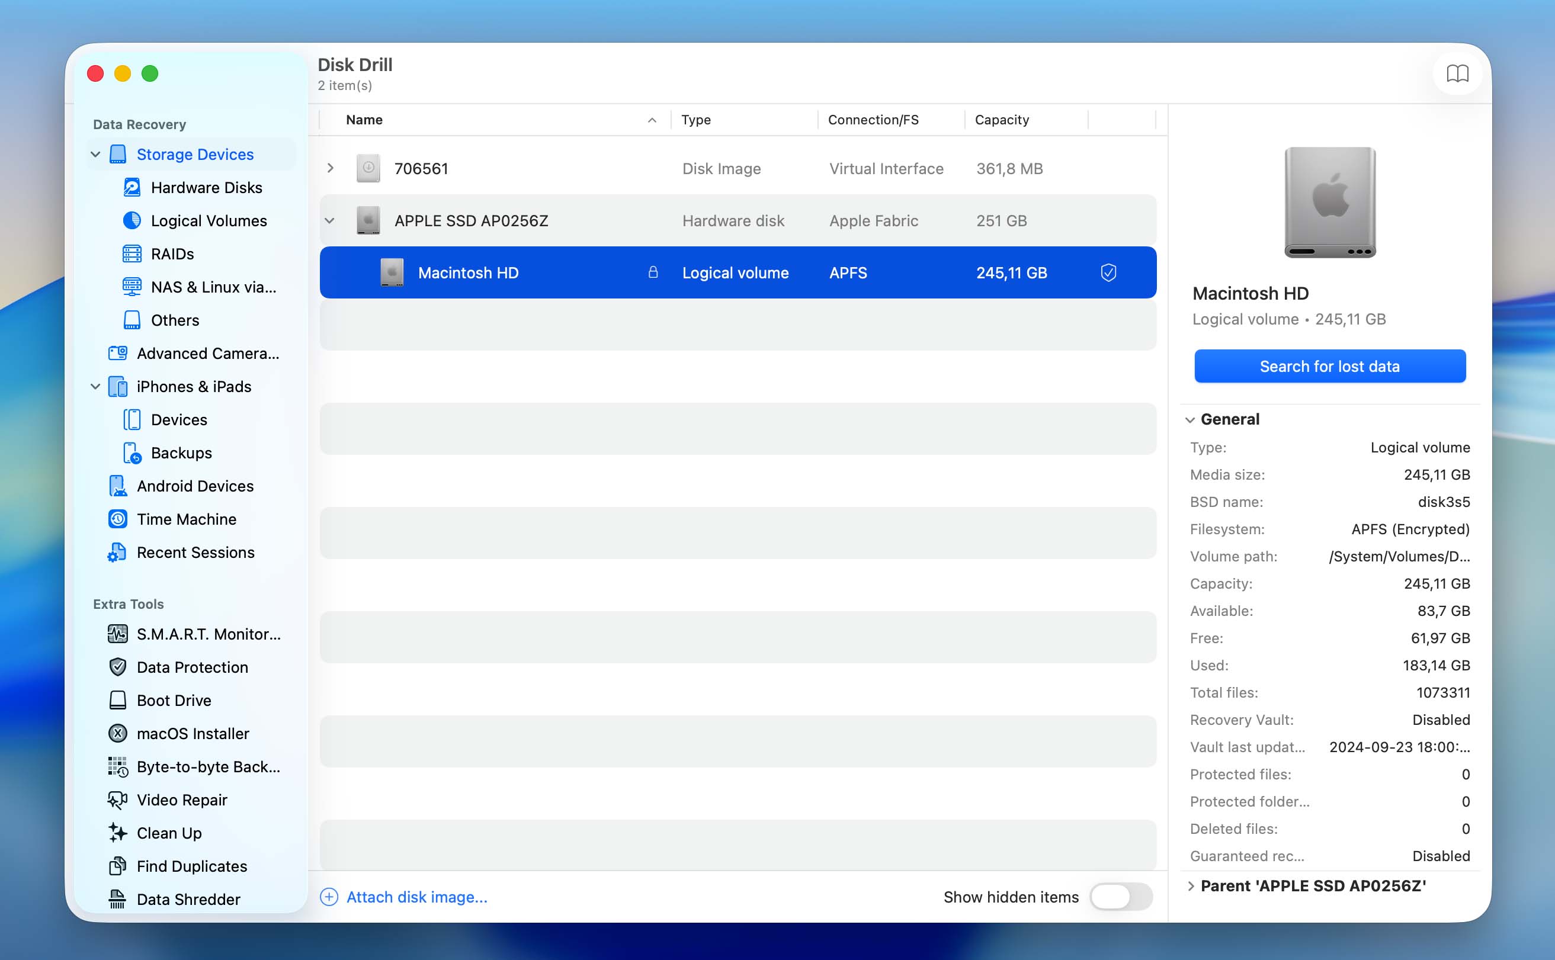Click the Video Repair icon
1555x960 pixels.
pyautogui.click(x=117, y=800)
